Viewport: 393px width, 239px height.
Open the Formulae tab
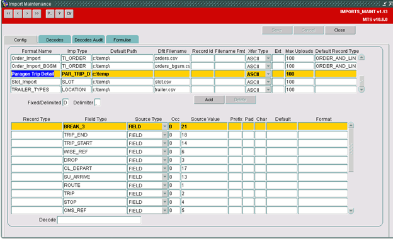pyautogui.click(x=122, y=40)
